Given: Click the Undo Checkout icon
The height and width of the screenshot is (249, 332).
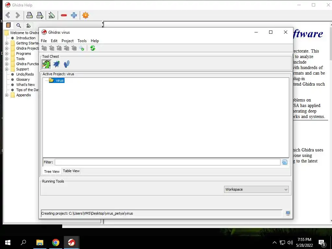Looking at the screenshot, I should (74, 48).
